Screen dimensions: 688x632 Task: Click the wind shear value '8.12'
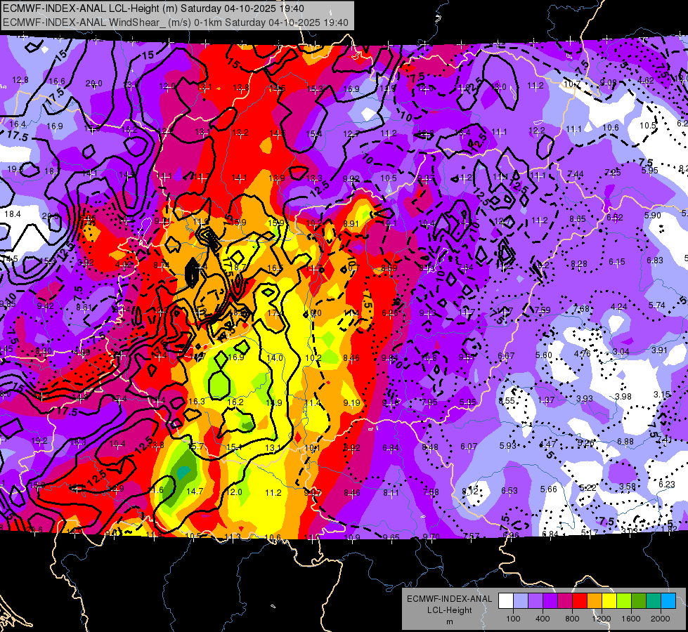(470, 491)
